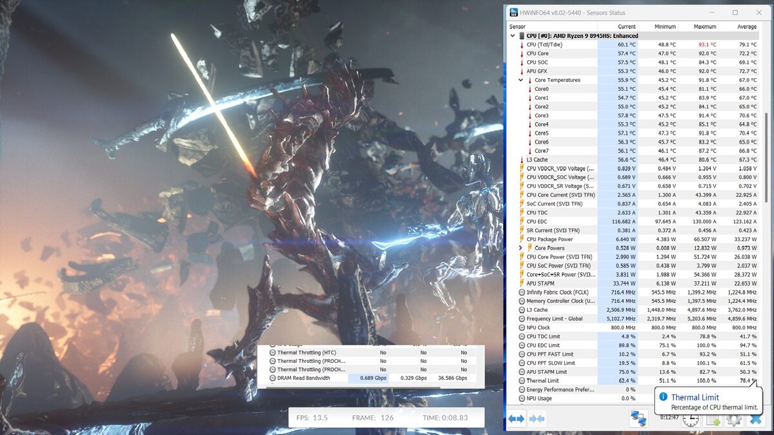The image size is (774, 435).
Task: Collapse the Core Temperatures subtree
Action: [x=521, y=81]
